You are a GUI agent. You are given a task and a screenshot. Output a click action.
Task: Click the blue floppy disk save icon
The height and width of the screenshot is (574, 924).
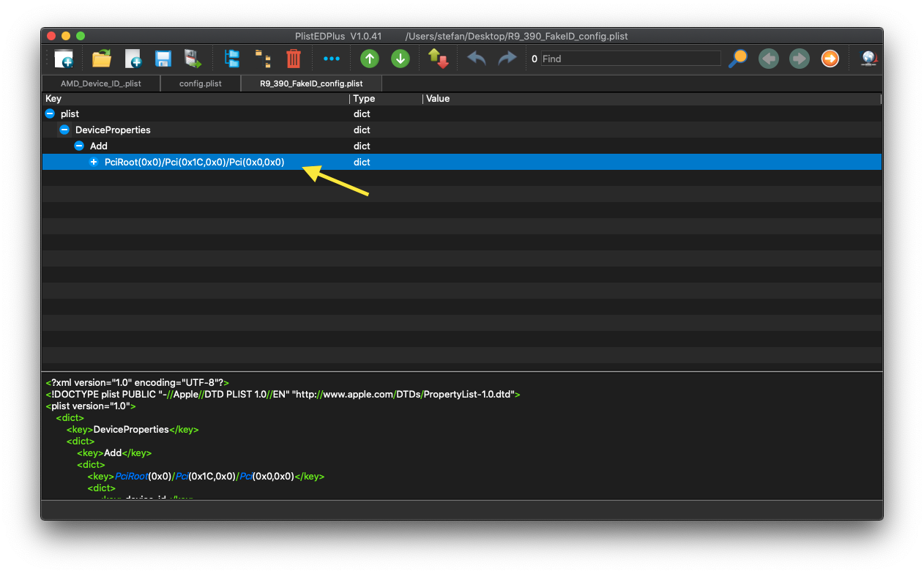click(x=163, y=59)
